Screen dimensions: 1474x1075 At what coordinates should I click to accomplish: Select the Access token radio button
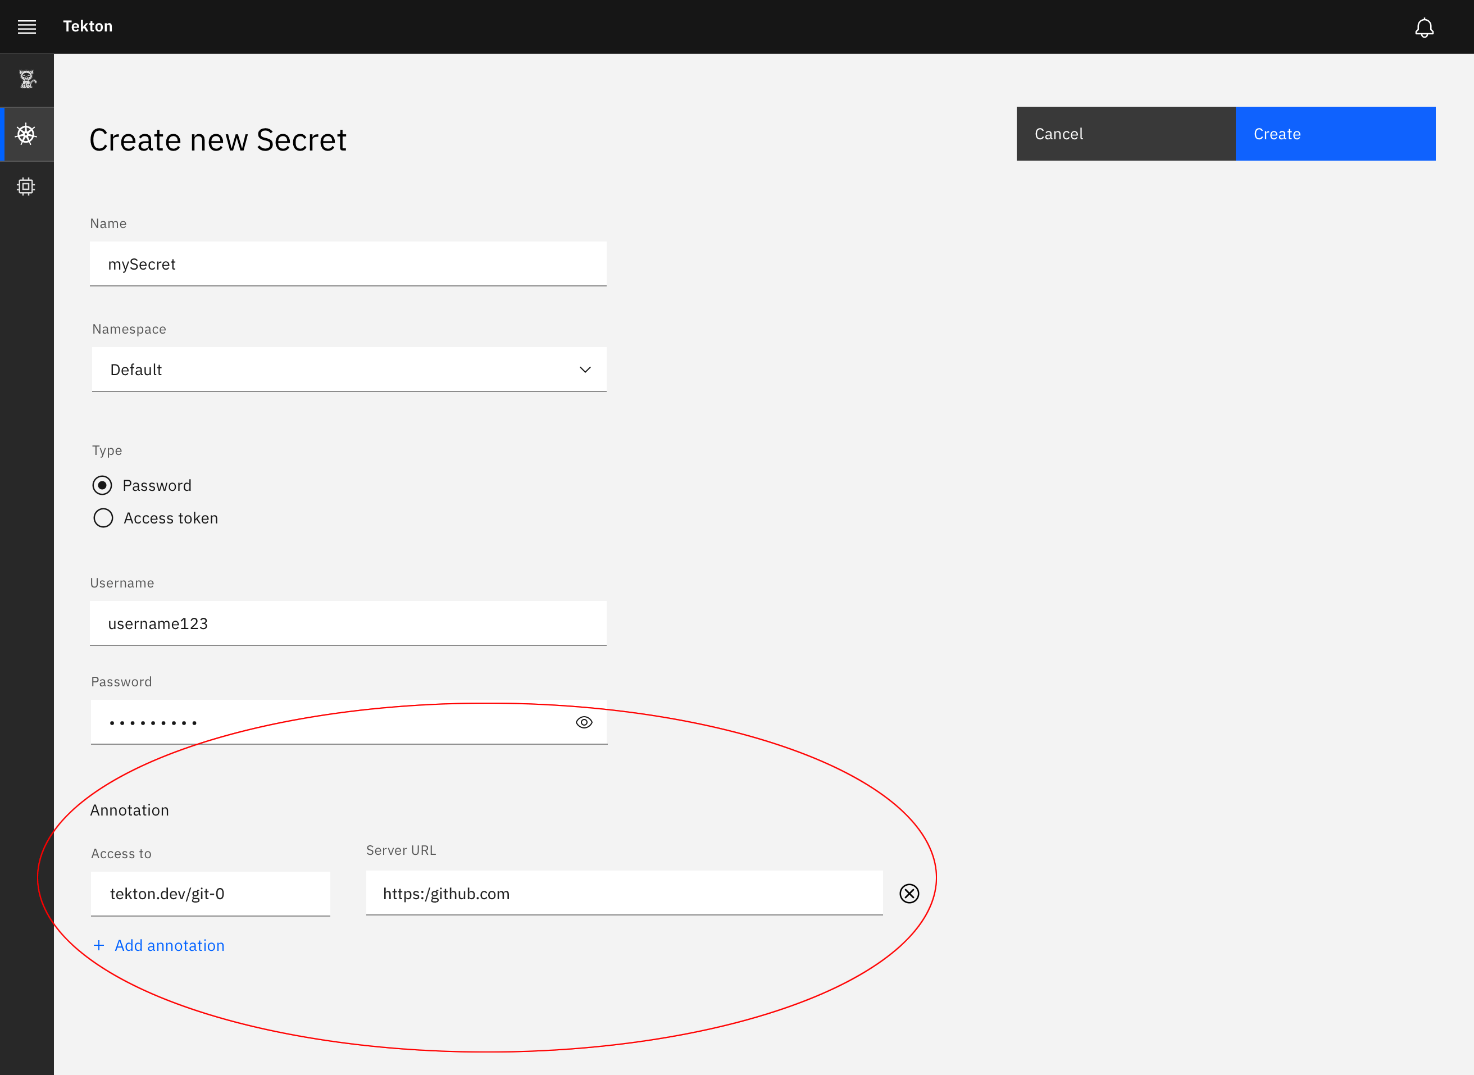click(103, 518)
